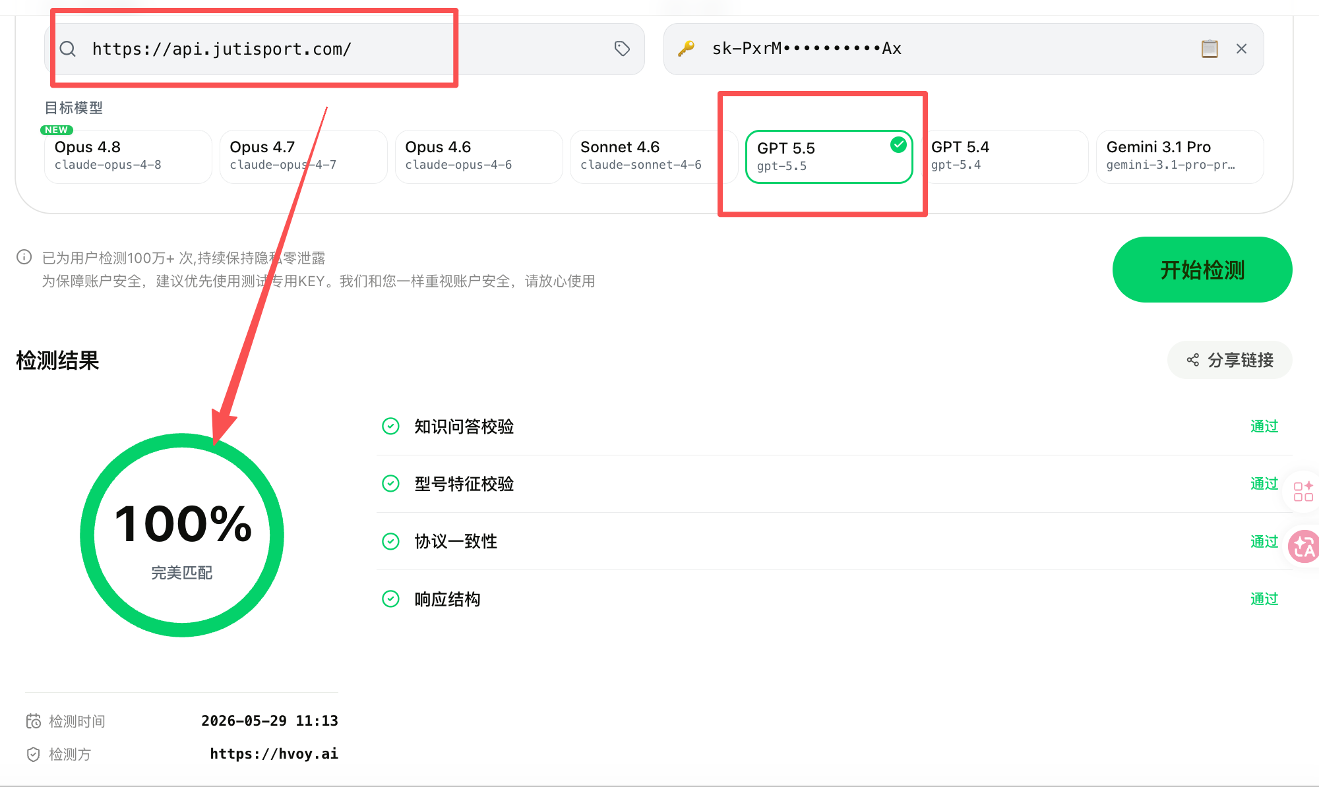Select the Opus 4.8 model card
Viewport: 1319px width, 787px height.
pyautogui.click(x=128, y=156)
